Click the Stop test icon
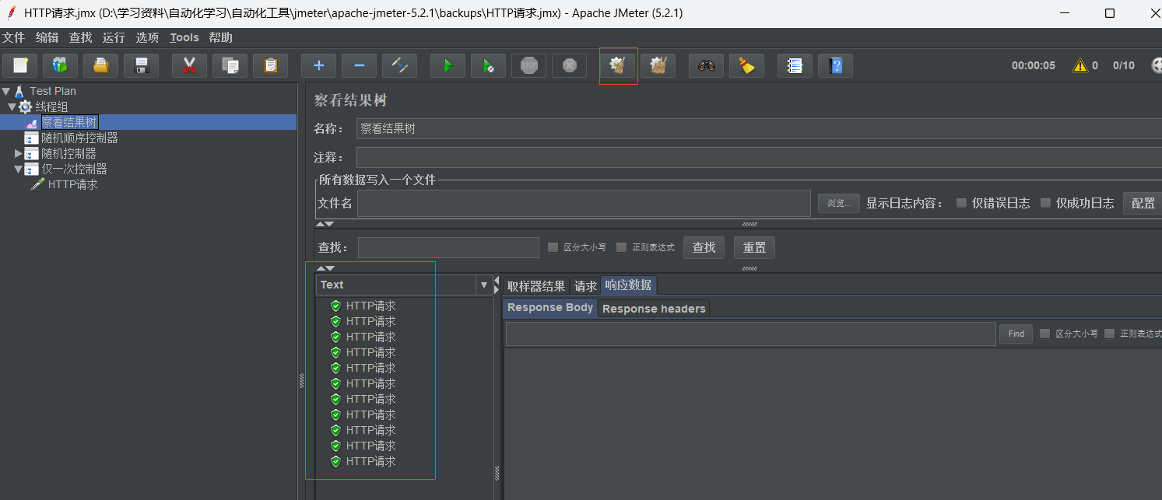The image size is (1162, 500). click(528, 65)
